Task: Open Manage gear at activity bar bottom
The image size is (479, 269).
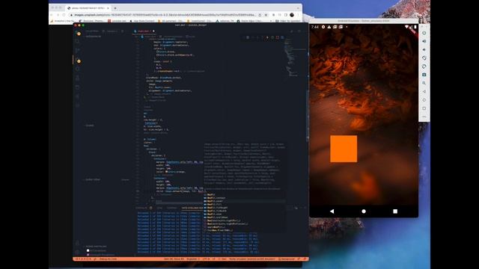Action: [77, 253]
